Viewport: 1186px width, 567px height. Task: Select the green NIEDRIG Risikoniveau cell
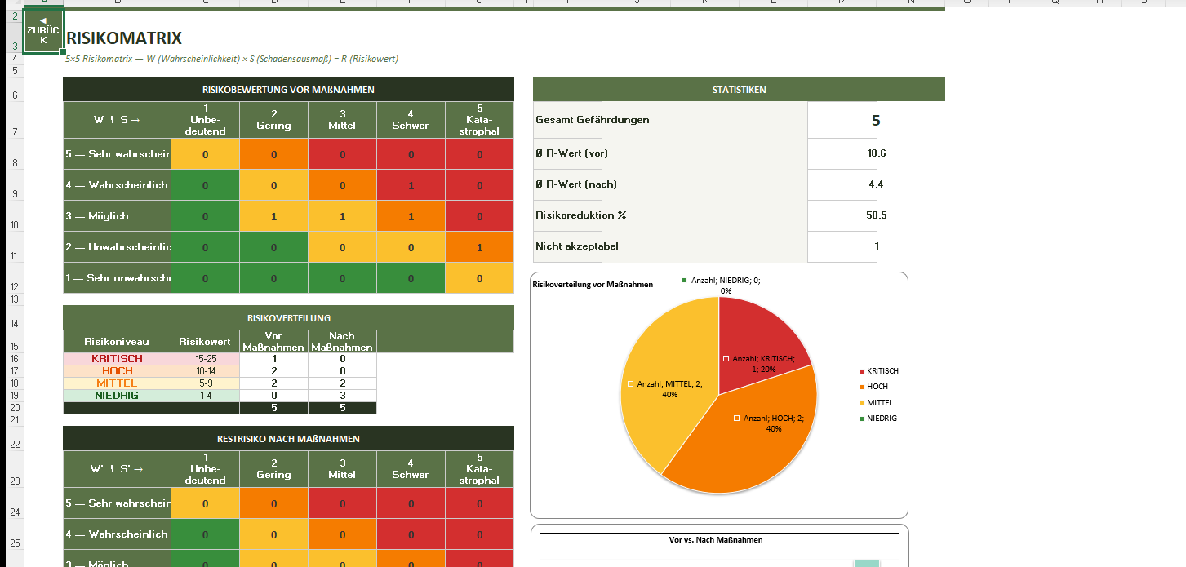[117, 396]
